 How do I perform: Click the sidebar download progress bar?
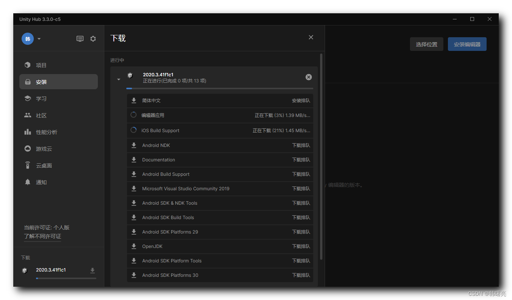[x=66, y=278]
